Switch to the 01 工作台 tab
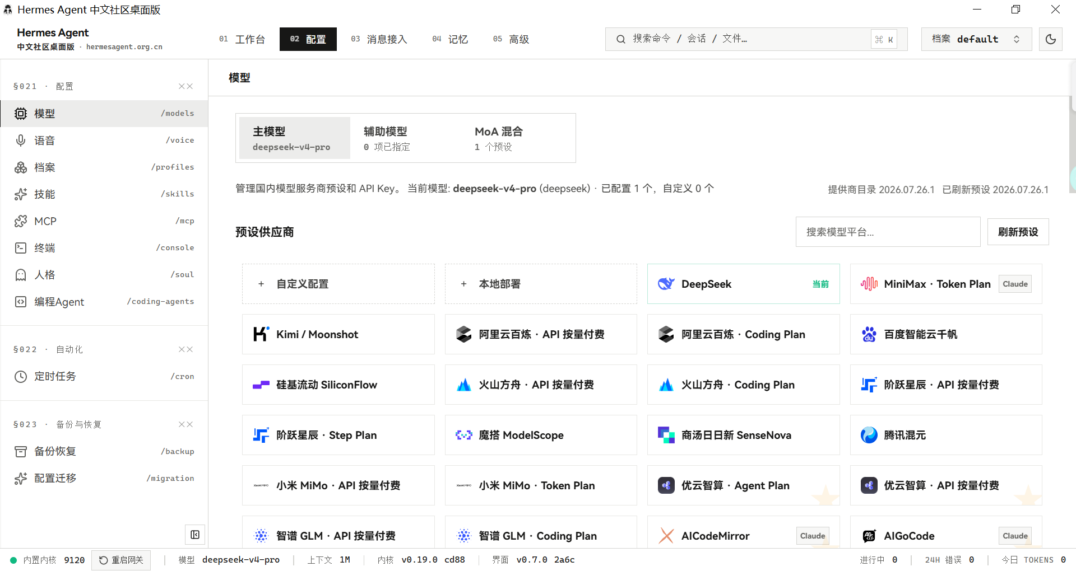Image resolution: width=1076 pixels, height=571 pixels. click(x=242, y=39)
